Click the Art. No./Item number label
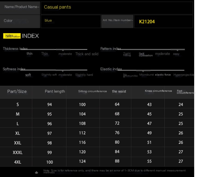The height and width of the screenshot is (177, 198). click(x=118, y=20)
